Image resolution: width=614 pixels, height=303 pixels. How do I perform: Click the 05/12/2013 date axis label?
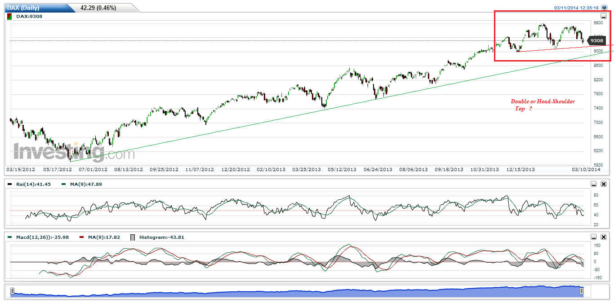(x=343, y=170)
